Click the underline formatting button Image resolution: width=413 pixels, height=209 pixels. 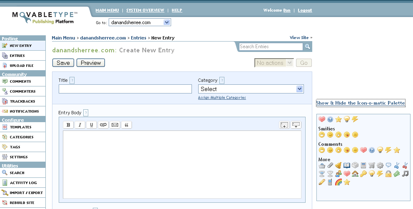[92, 125]
